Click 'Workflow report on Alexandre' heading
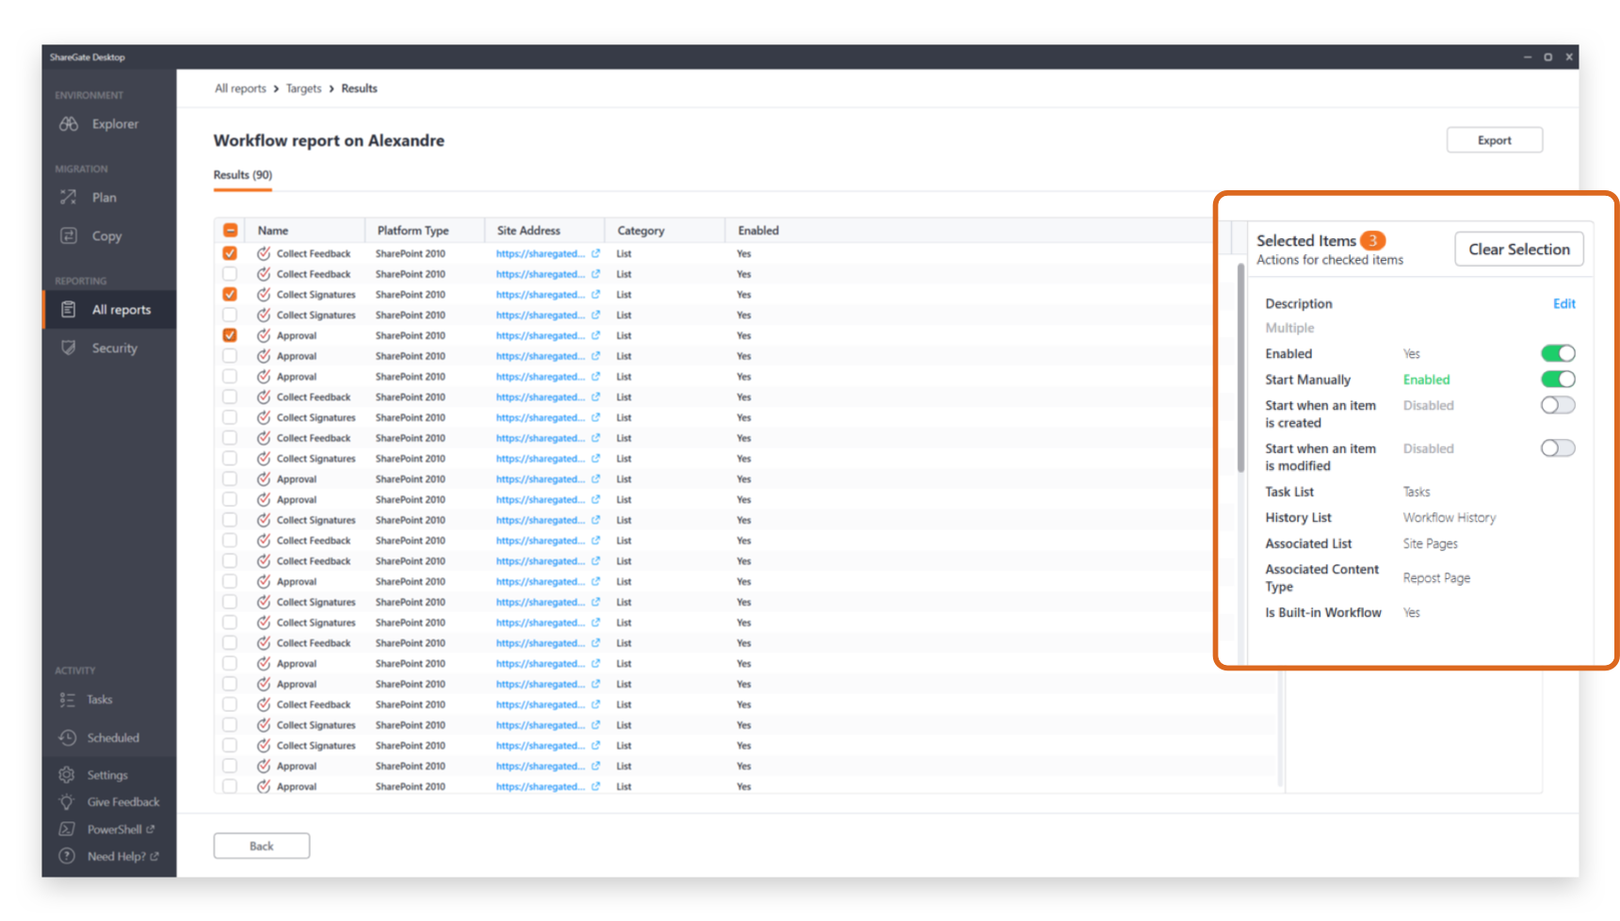Image resolution: width=1620 pixels, height=921 pixels. [x=329, y=140]
